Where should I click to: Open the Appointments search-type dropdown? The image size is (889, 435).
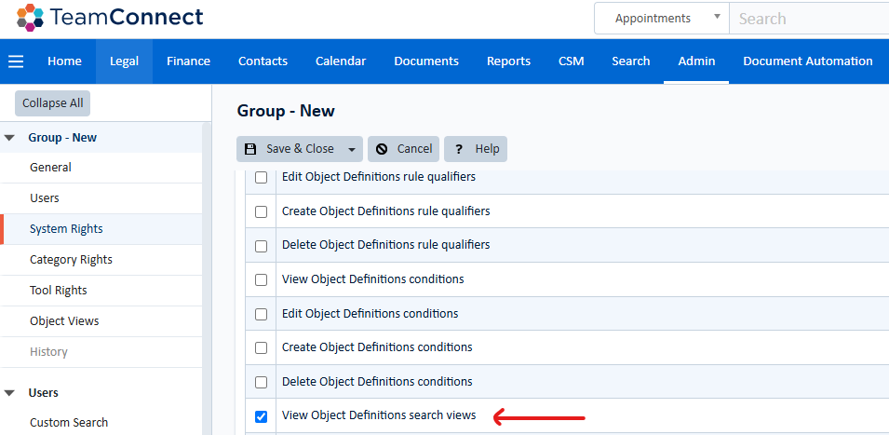661,18
